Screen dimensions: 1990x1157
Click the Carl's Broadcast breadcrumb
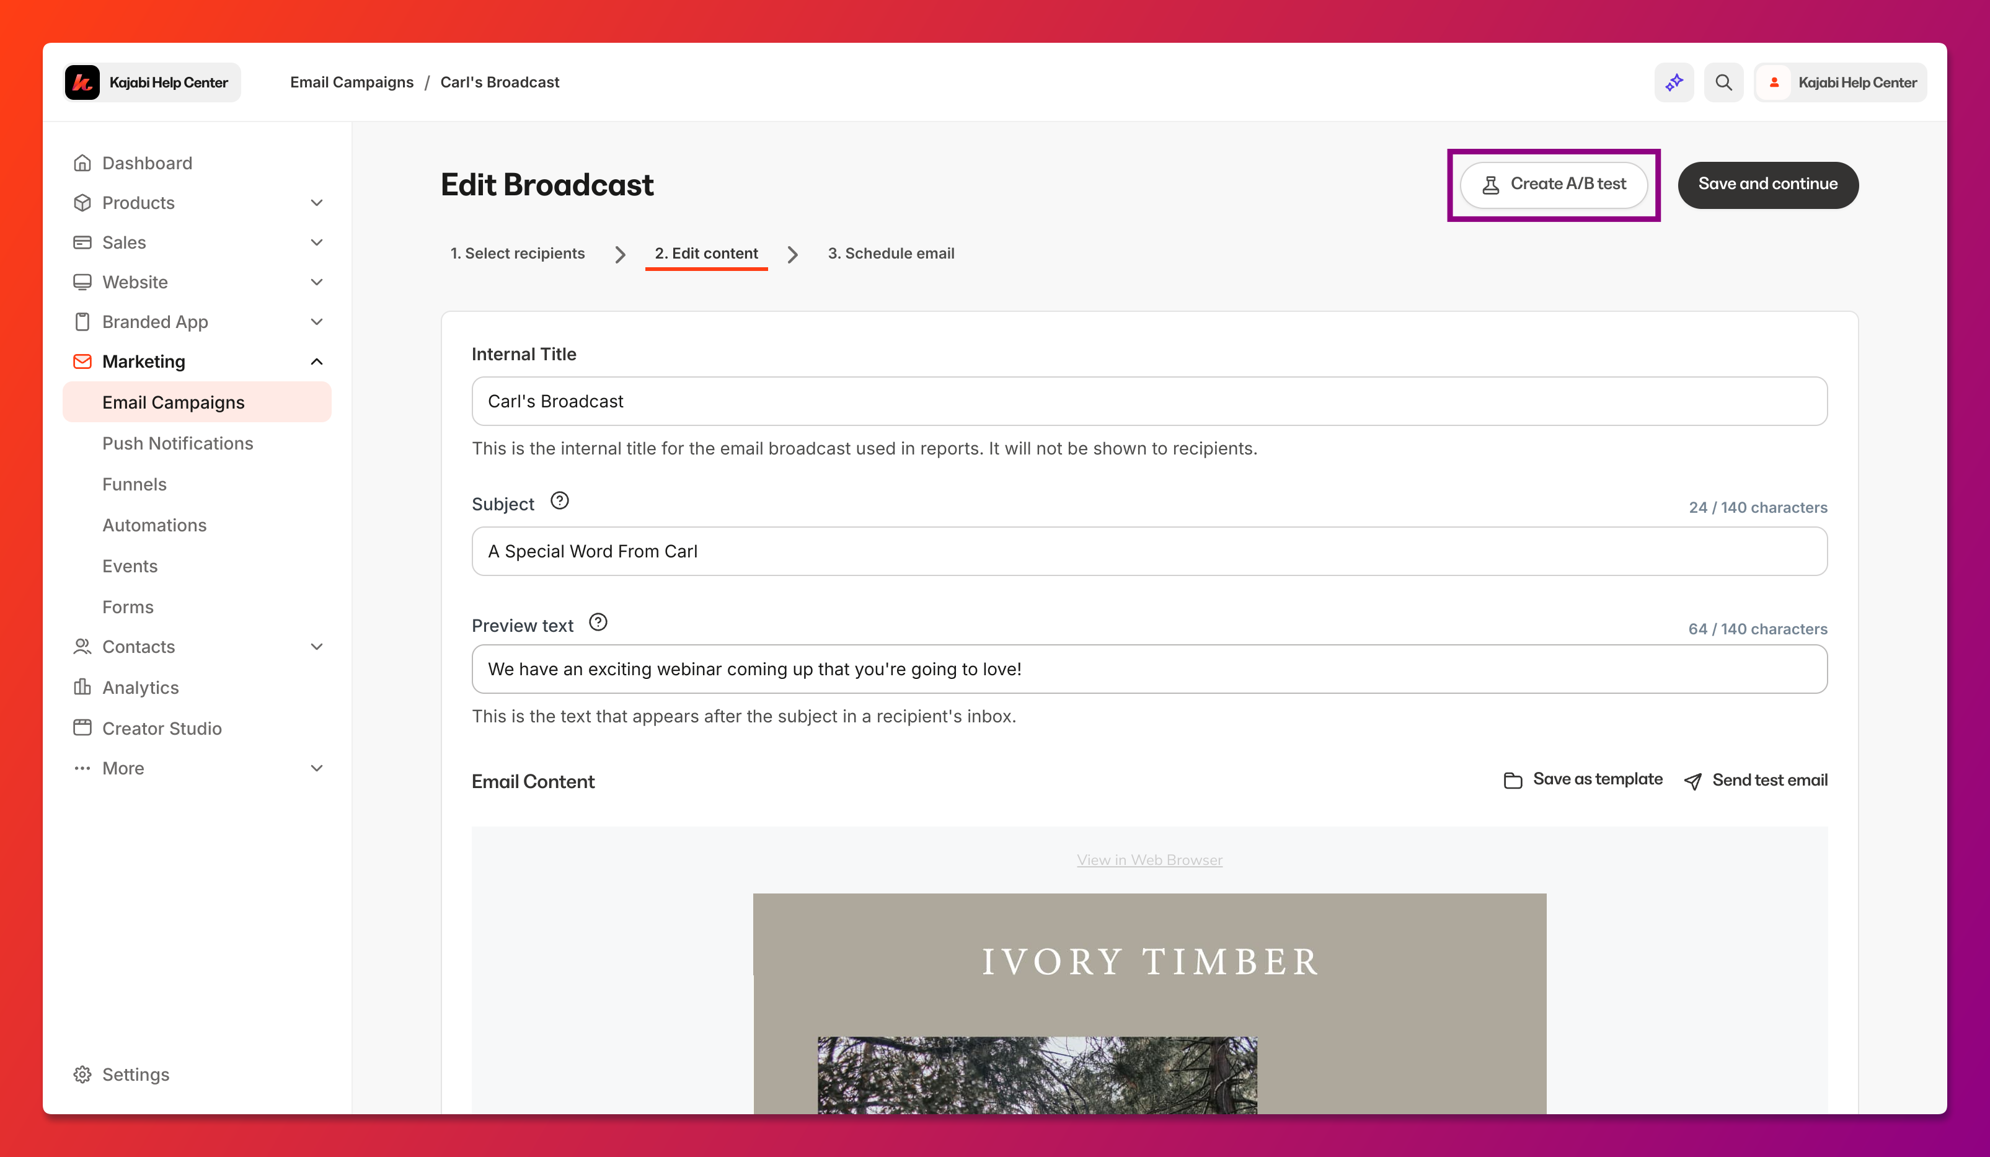[x=500, y=82]
